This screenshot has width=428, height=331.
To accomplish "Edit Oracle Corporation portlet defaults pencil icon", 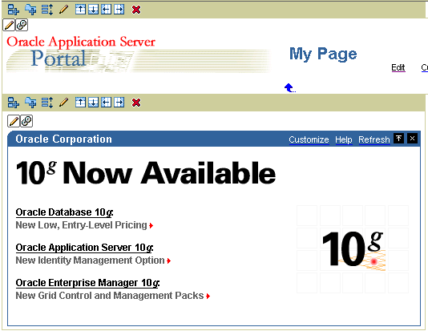I will click(14, 121).
